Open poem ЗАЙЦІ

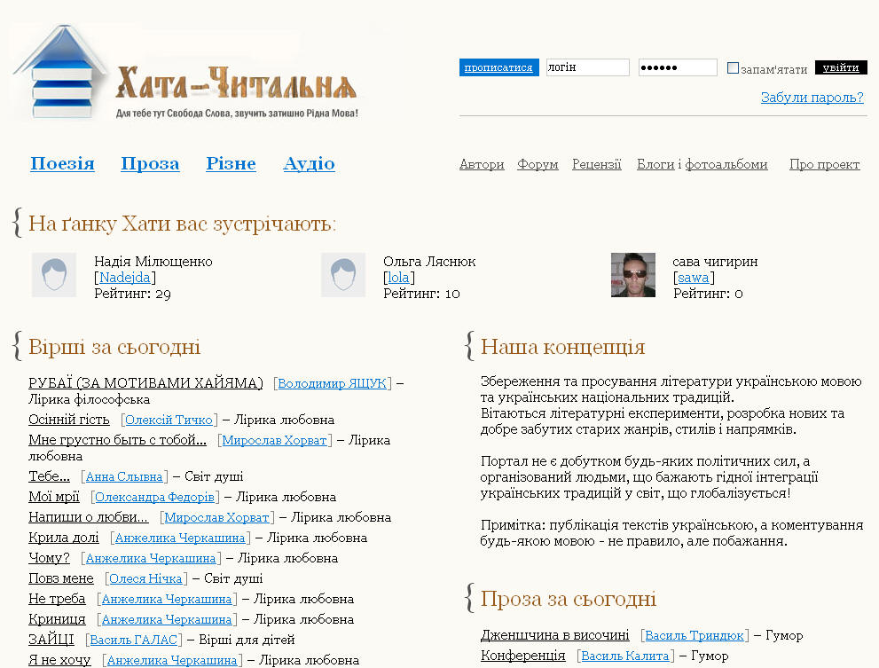pyautogui.click(x=51, y=640)
